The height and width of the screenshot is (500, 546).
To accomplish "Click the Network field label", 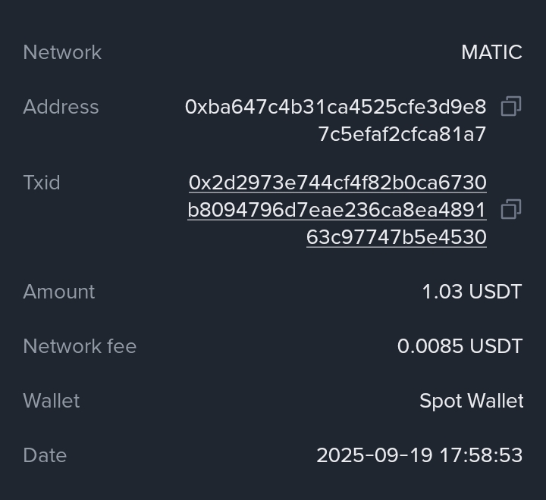I will coord(62,52).
